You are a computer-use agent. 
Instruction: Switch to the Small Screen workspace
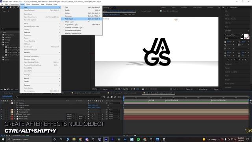(x=197, y=7)
